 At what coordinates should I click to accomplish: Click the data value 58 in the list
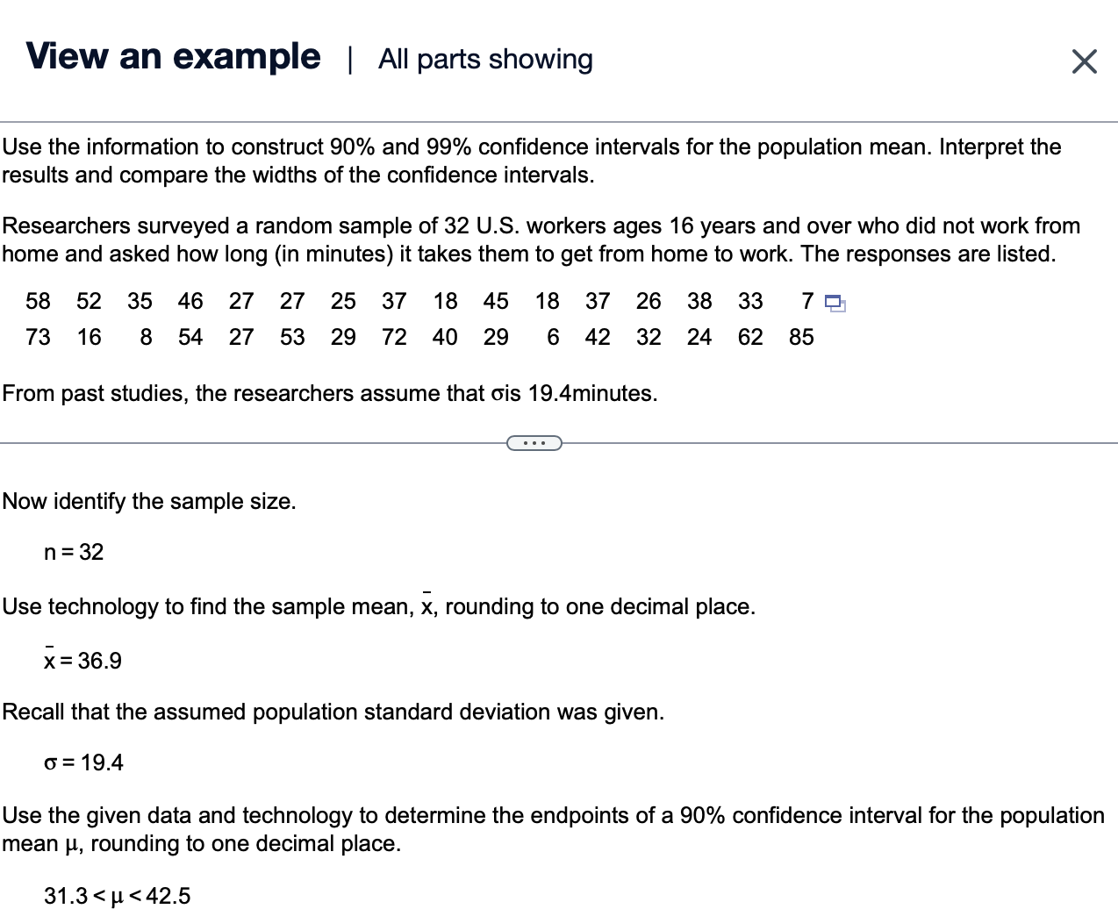point(38,302)
